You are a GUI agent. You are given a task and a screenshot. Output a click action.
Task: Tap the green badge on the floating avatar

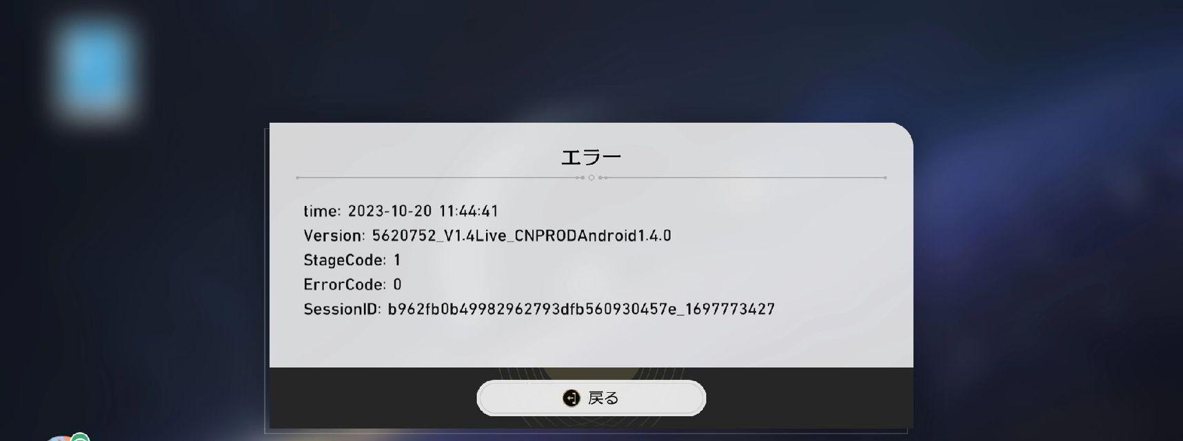81,437
